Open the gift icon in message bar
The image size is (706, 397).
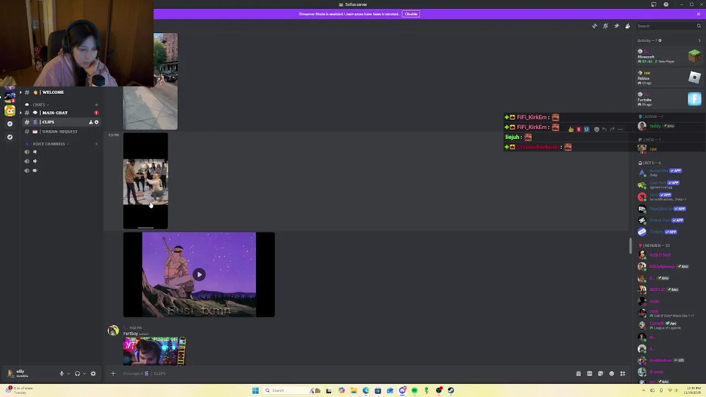click(x=579, y=373)
